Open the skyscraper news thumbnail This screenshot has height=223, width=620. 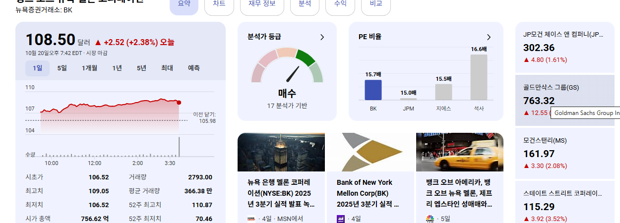[x=281, y=152]
